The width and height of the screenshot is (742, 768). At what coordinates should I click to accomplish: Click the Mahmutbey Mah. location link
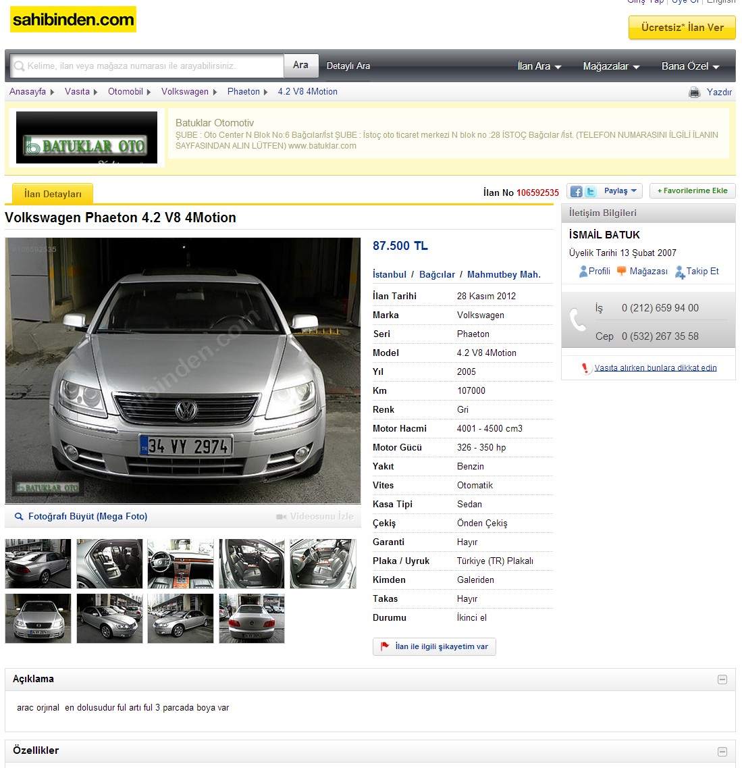click(x=504, y=274)
